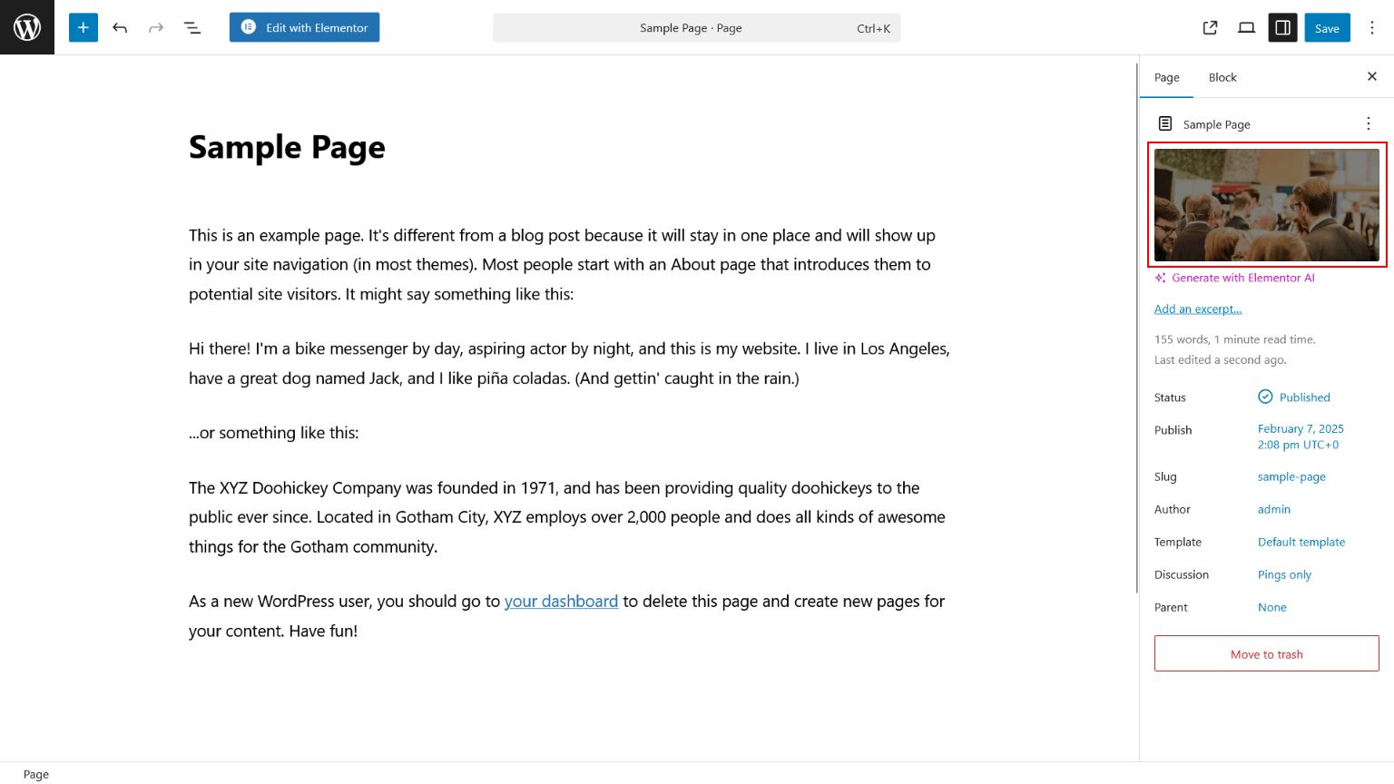The width and height of the screenshot is (1394, 784).
Task: Open Sample Page actions menu
Action: coord(1368,123)
